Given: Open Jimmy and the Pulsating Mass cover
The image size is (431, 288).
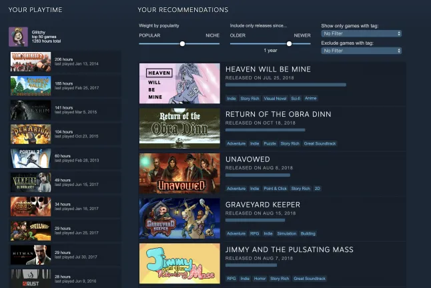Looking at the screenshot, I should pyautogui.click(x=179, y=263).
